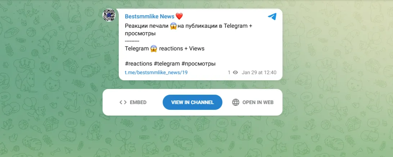Click the scream emoji after 'Реакции печали'
This screenshot has height=157, width=393.
coord(173,26)
